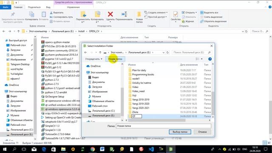This screenshot has height=153, width=272.
Task: Select Telegram Desktop in Explorer sidebar
Action: tap(20, 64)
